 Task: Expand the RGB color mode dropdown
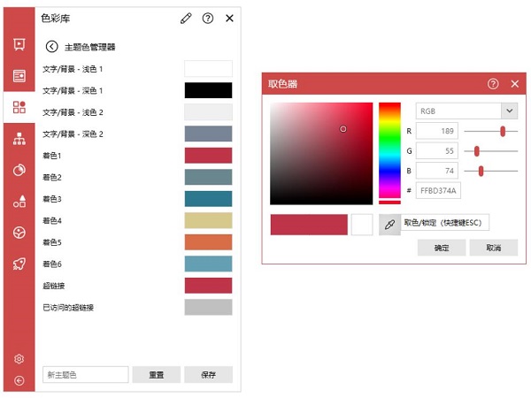click(x=509, y=111)
